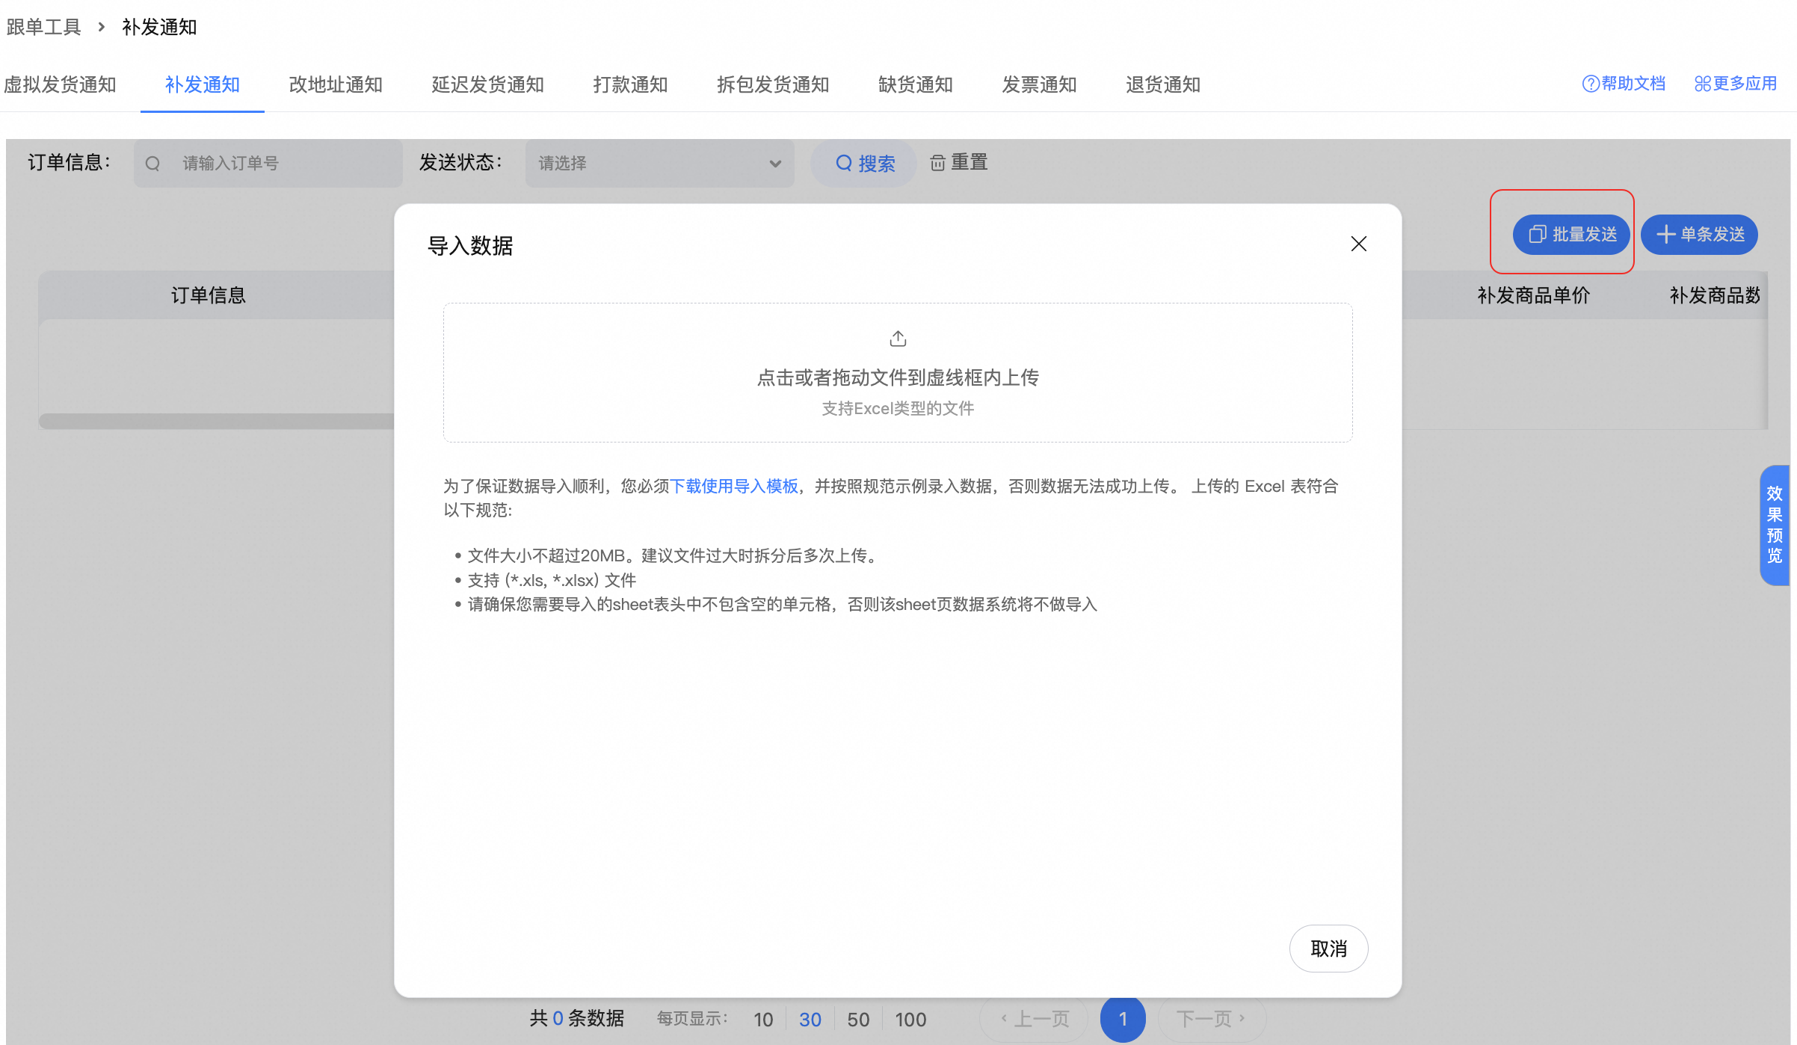The image size is (1797, 1045).
Task: Click the magnifier icon in the order input
Action: pyautogui.click(x=152, y=163)
